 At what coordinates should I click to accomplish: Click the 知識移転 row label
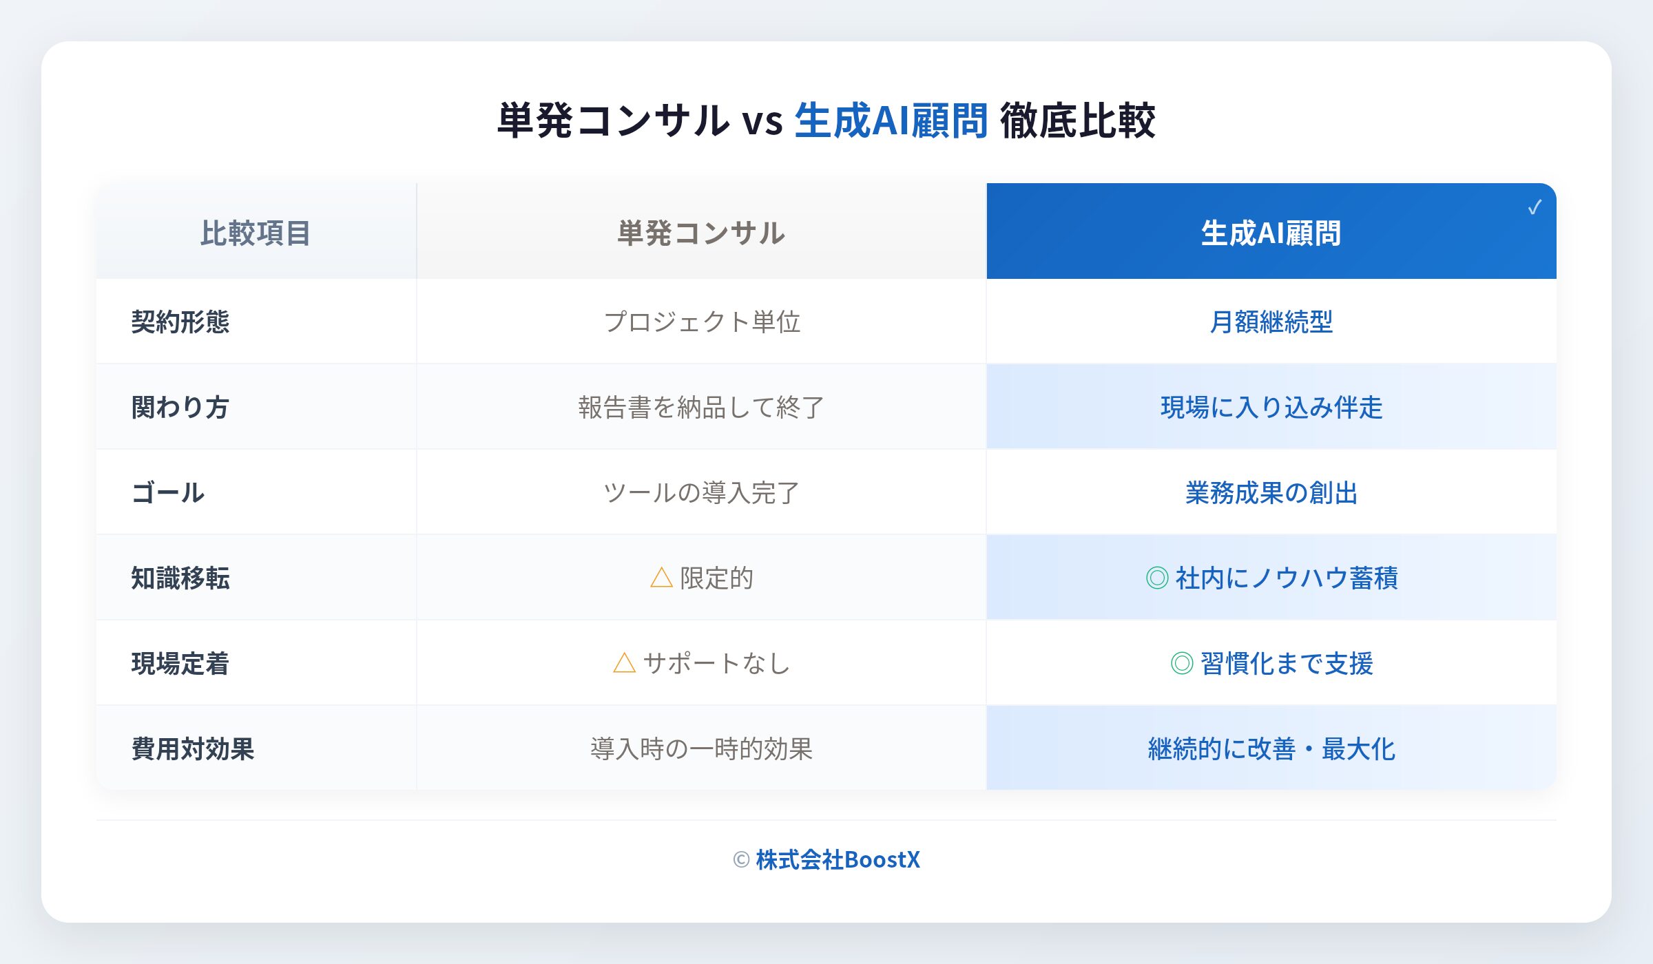[x=180, y=578]
